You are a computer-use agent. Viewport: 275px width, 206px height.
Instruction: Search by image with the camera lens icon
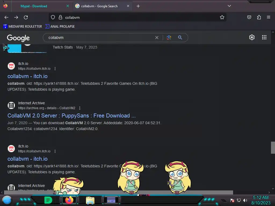point(169,38)
